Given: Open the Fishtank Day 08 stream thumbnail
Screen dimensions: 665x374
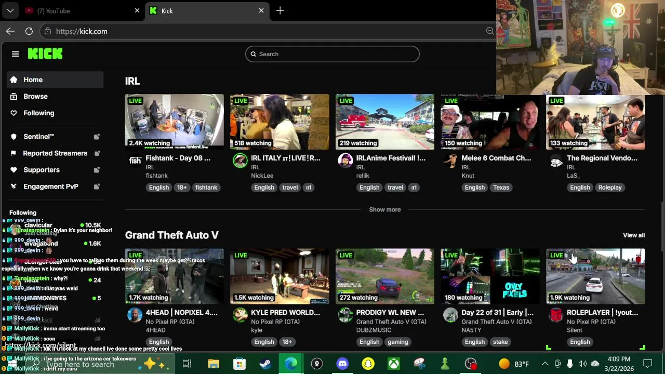Looking at the screenshot, I should 175,122.
